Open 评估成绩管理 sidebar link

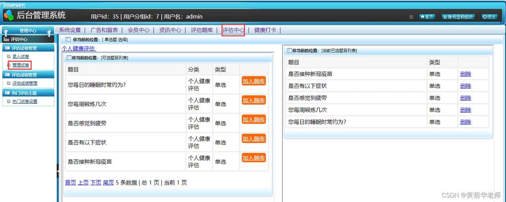25,83
